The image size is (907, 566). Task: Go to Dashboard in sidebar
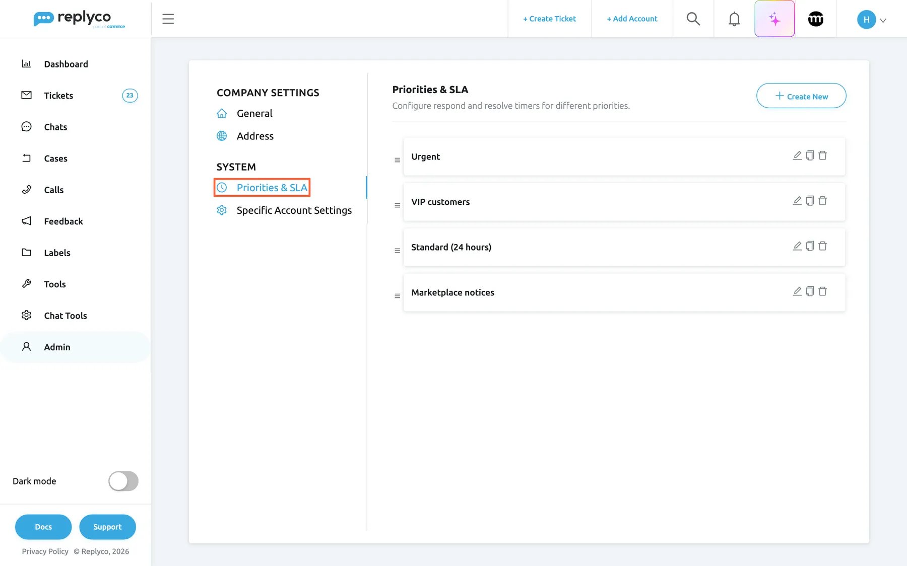(x=76, y=64)
